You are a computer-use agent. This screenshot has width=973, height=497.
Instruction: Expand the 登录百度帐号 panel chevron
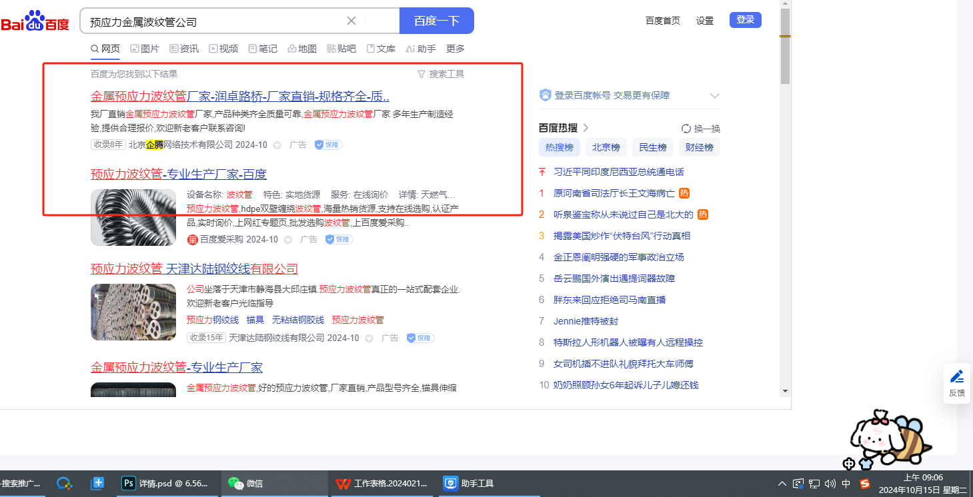click(x=715, y=96)
